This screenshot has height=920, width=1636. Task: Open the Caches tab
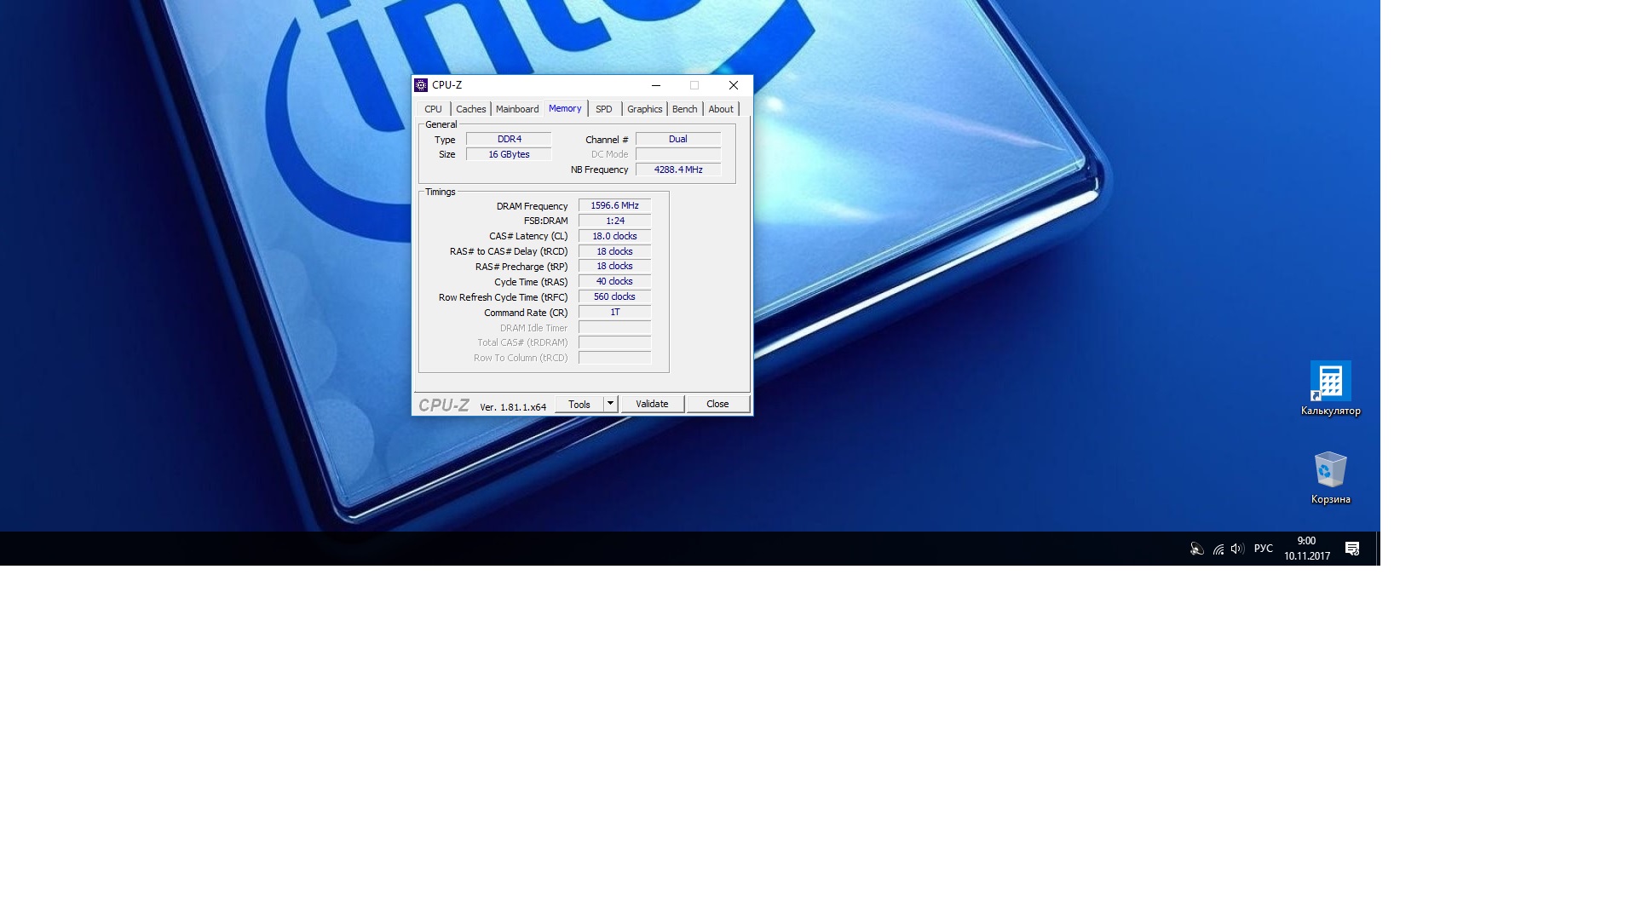470,109
